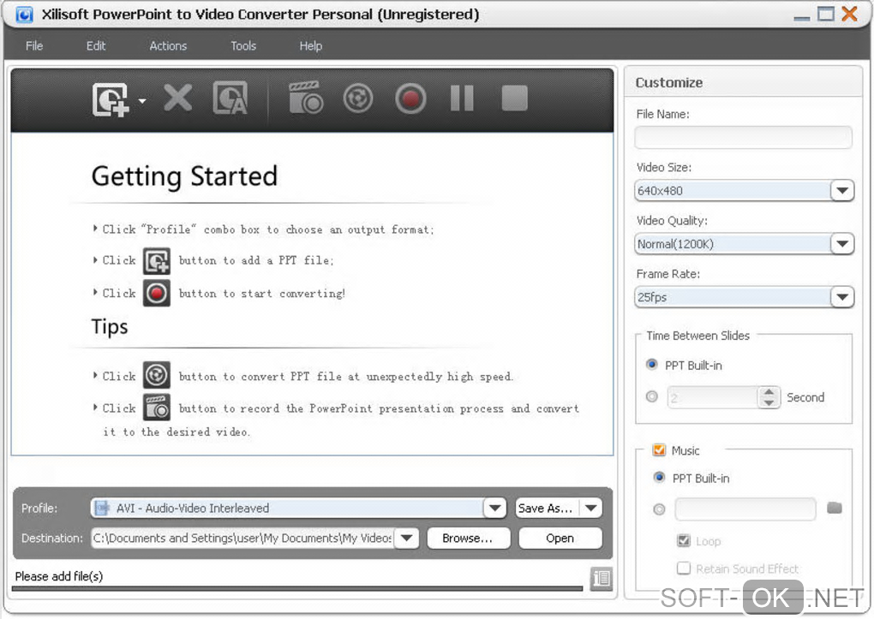Click the 'Tips' heading
Viewport: 874px width, 619px height.
click(110, 326)
